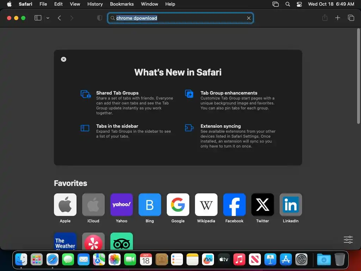Open the Google favorite
Screen dimensions: 361x271
tap(178, 205)
